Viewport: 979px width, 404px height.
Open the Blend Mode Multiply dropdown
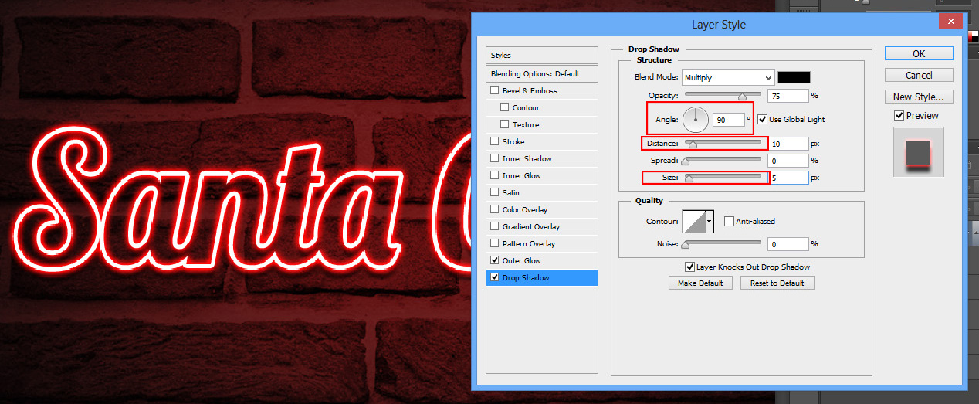pyautogui.click(x=727, y=77)
